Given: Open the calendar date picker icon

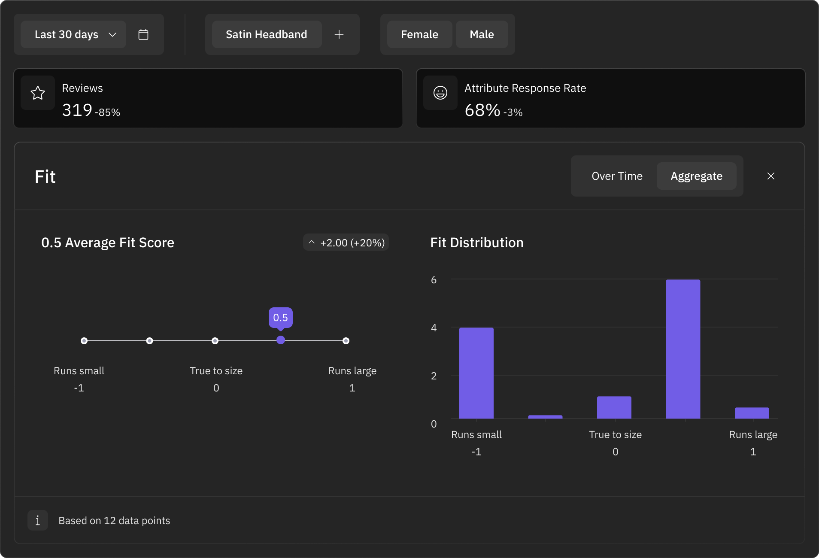Looking at the screenshot, I should click(143, 34).
